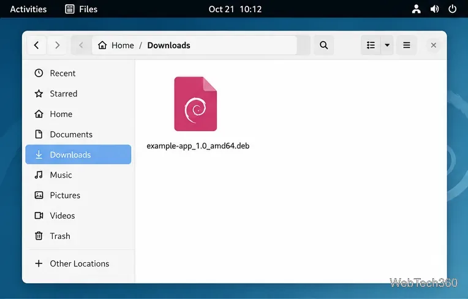Image resolution: width=468 pixels, height=299 pixels.
Task: Click the example-app_1.0_amd64.deb file name
Action: [198, 146]
